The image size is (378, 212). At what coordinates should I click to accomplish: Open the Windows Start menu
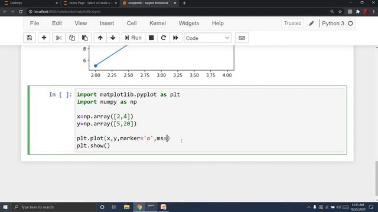[5, 207]
